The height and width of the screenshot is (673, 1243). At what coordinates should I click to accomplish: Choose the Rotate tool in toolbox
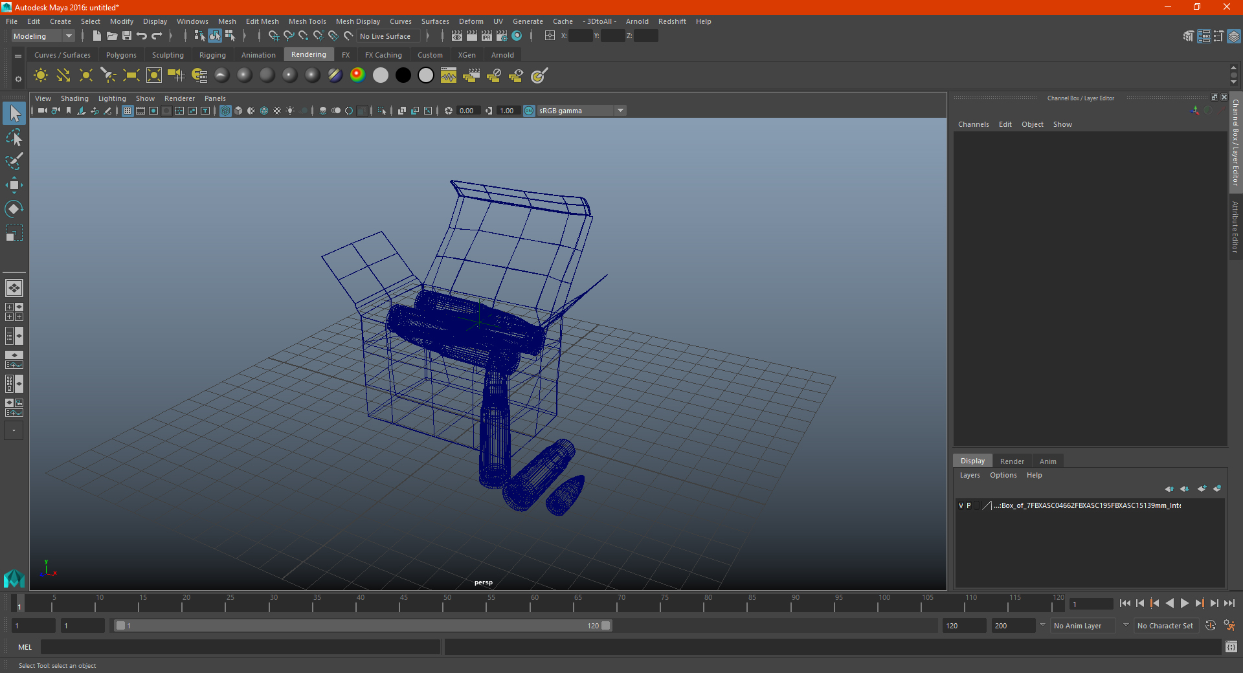pyautogui.click(x=14, y=208)
